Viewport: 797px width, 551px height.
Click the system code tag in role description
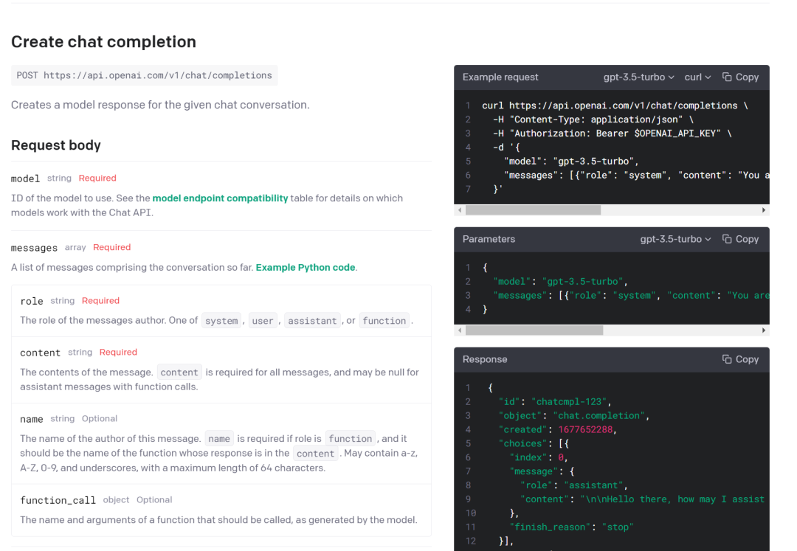click(221, 321)
